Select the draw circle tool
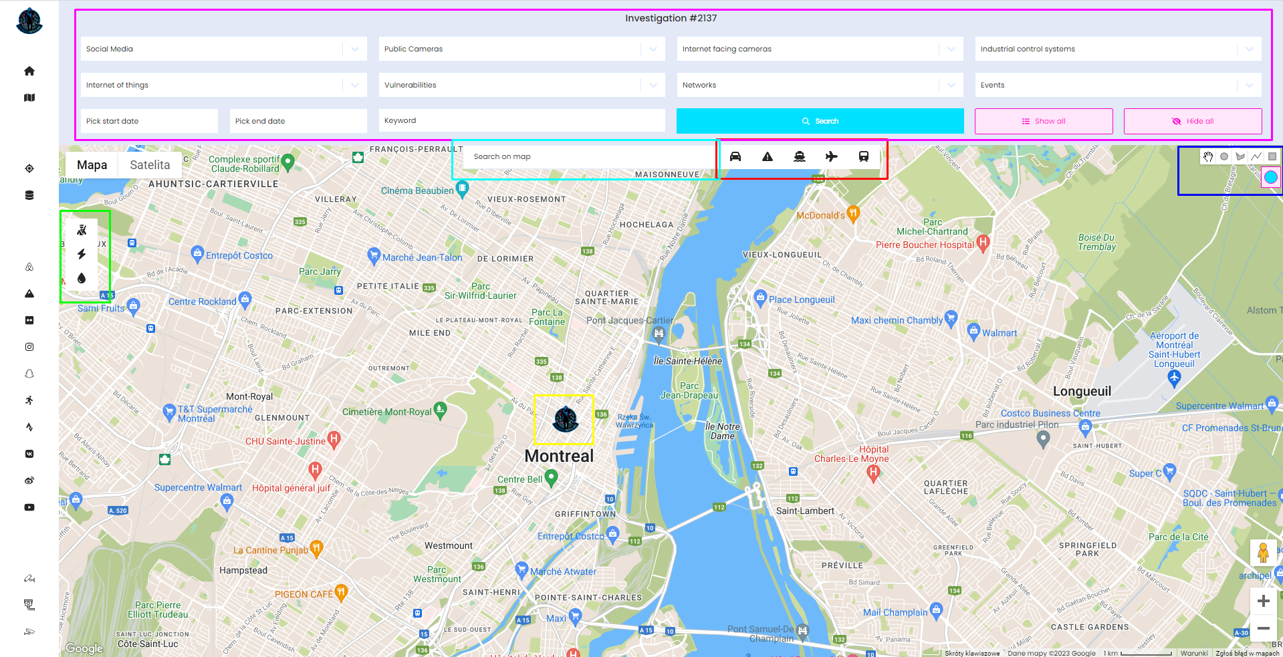Image resolution: width=1283 pixels, height=657 pixels. tap(1224, 156)
